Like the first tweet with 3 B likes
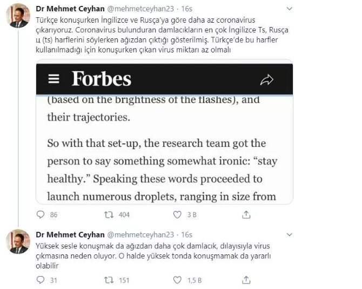The image size is (362, 289). click(x=177, y=214)
